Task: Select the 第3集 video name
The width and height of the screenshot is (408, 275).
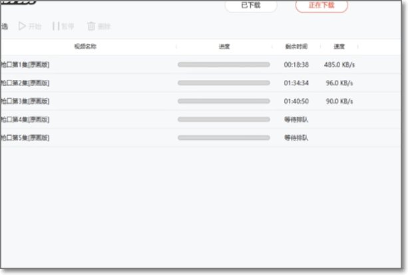Action: (x=25, y=101)
